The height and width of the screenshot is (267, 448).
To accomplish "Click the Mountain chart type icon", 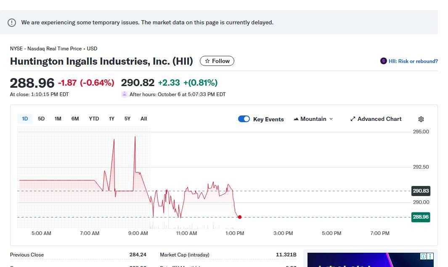I will point(297,119).
